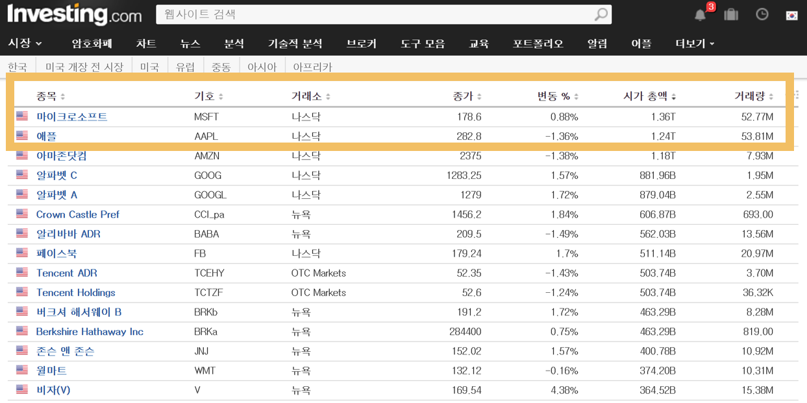Screen dimensions: 807x403
Task: Open the 페이스북 stock link
Action: [x=56, y=253]
